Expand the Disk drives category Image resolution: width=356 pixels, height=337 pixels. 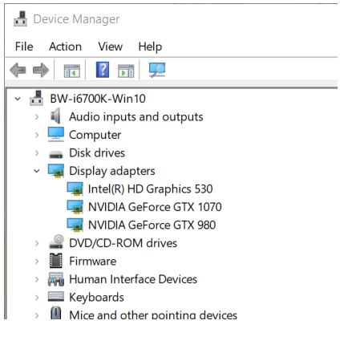[x=37, y=153]
